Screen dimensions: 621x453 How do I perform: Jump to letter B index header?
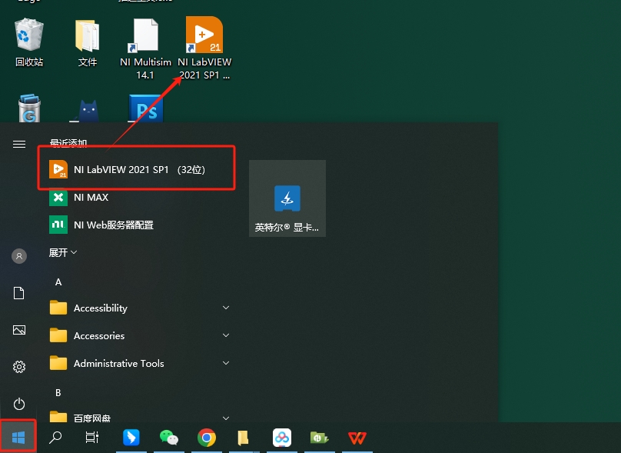[58, 393]
